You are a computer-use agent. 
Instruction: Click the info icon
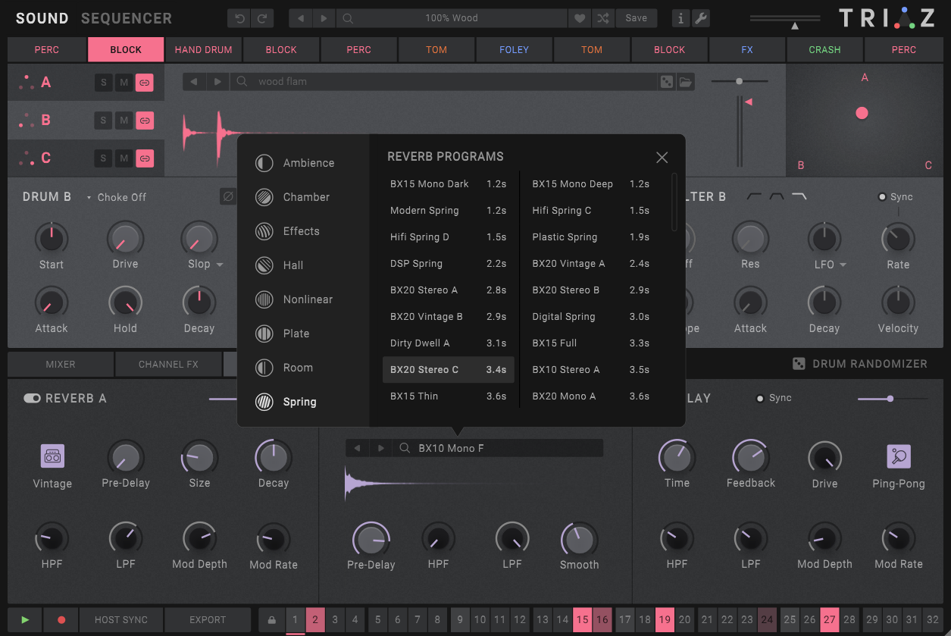click(680, 18)
